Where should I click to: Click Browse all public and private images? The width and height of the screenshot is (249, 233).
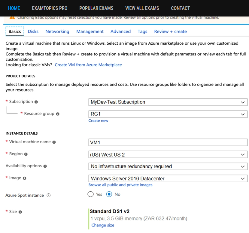pyautogui.click(x=120, y=185)
